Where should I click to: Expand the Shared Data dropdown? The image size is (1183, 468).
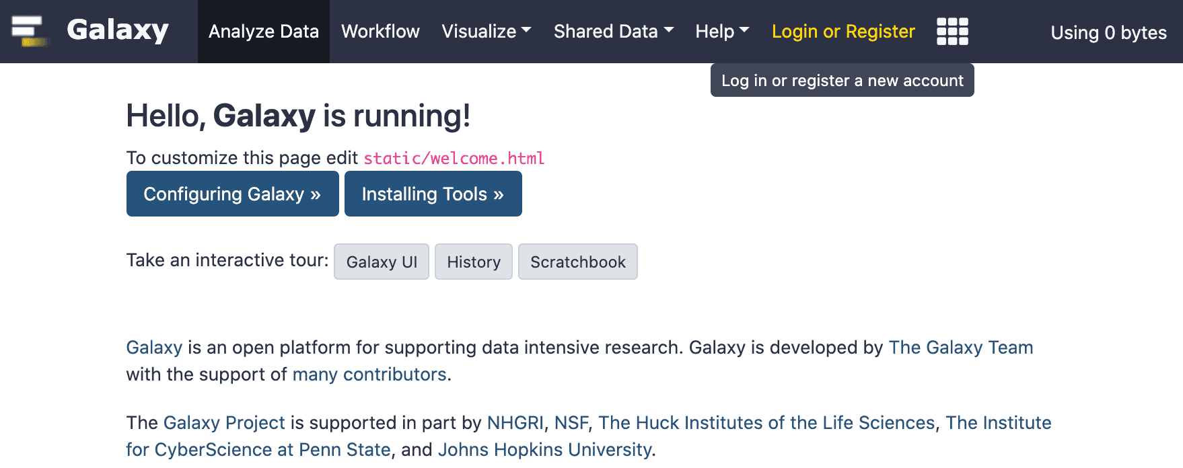tap(613, 32)
